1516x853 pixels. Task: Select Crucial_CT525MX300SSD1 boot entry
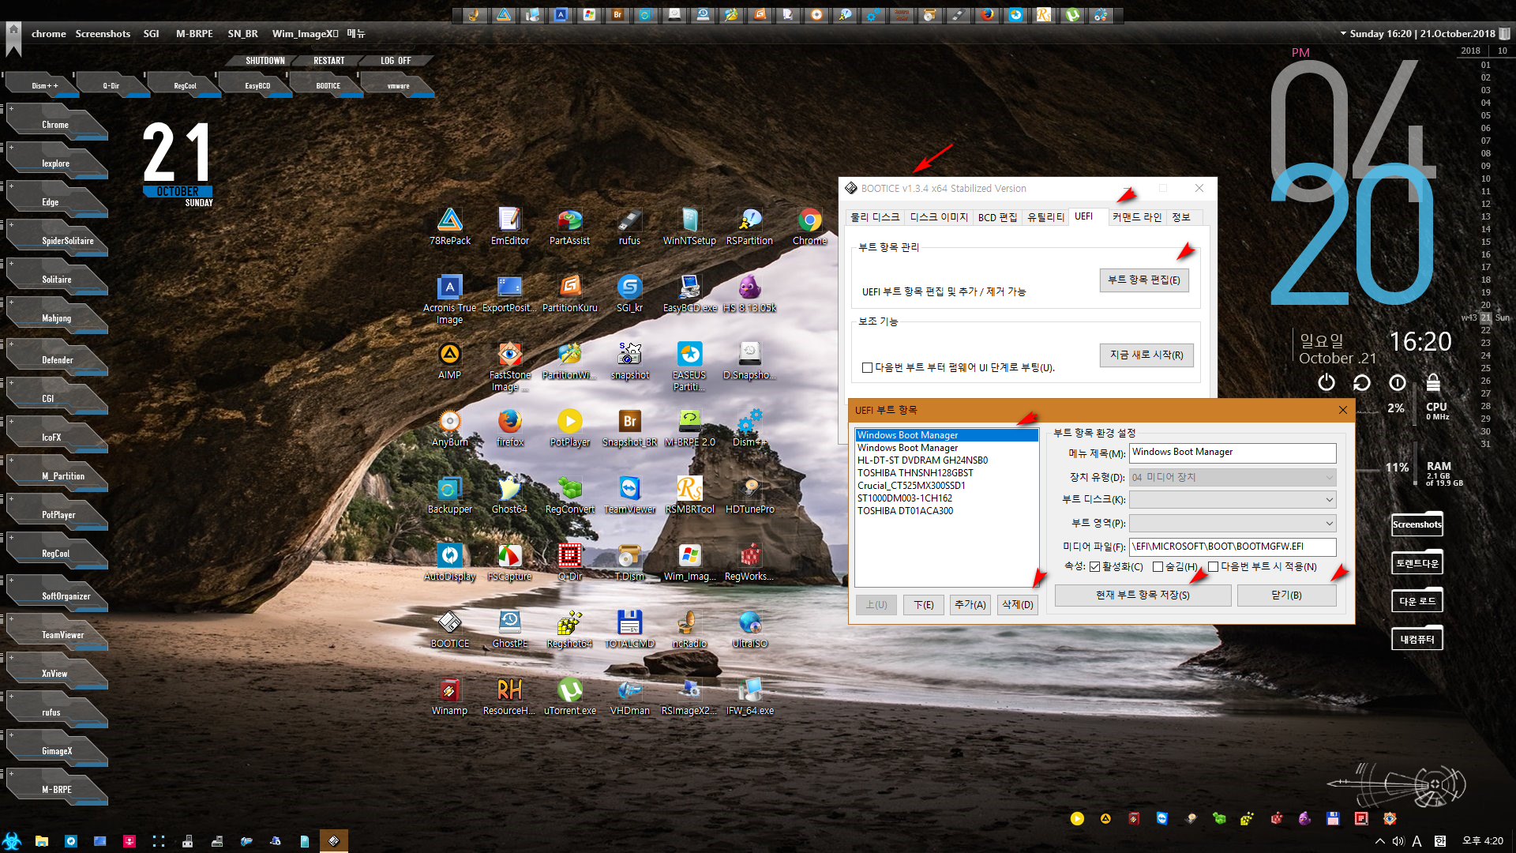coord(946,486)
